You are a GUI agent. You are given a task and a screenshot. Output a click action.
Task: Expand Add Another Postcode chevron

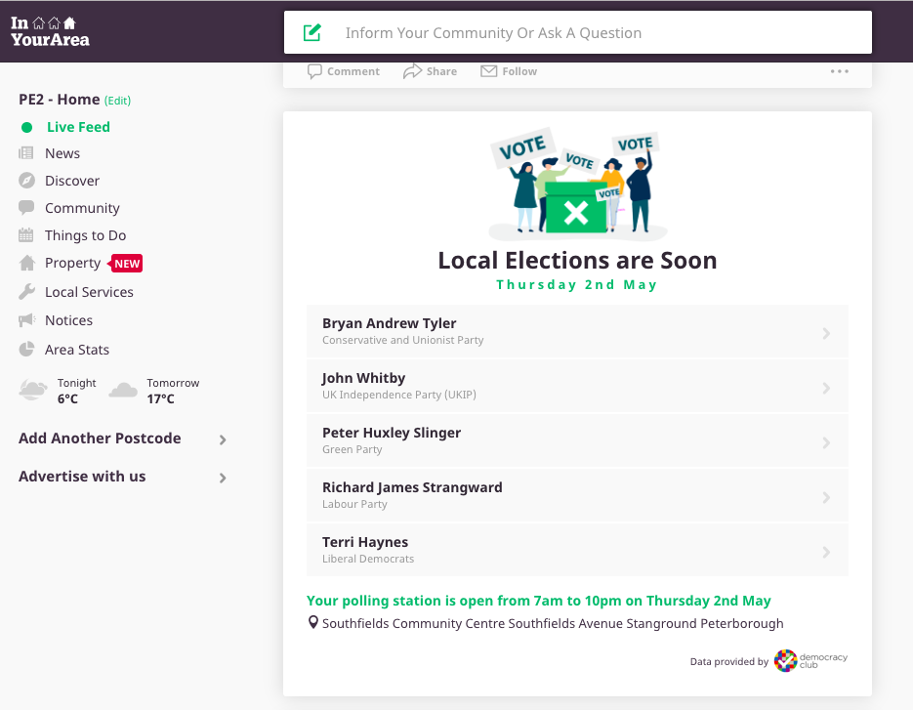coord(223,439)
